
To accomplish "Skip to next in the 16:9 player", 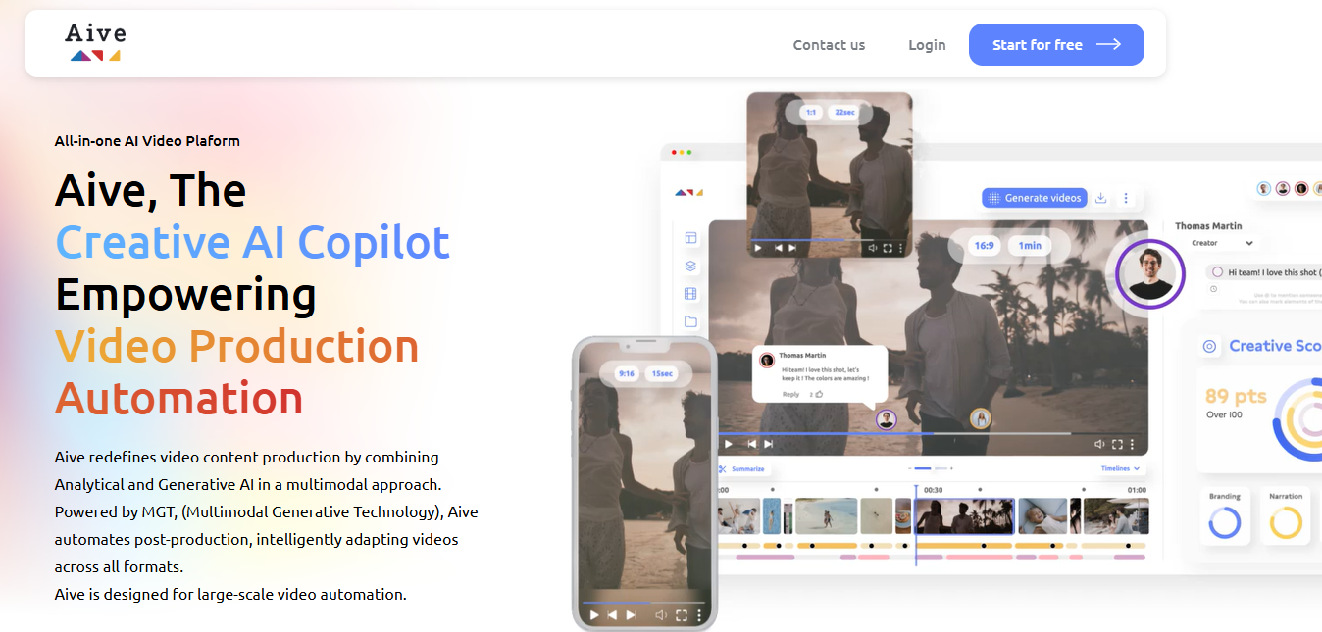I will click(x=769, y=444).
